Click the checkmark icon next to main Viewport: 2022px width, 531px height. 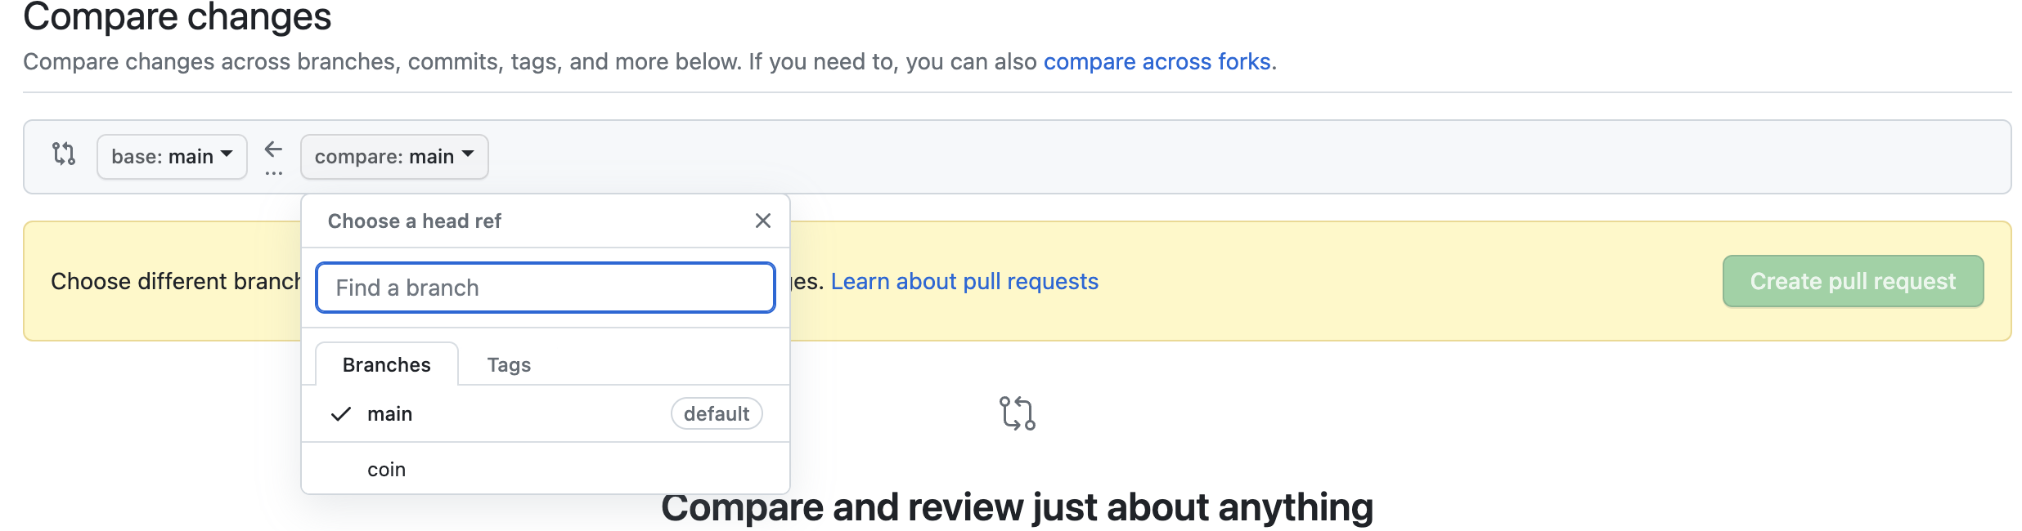pyautogui.click(x=341, y=414)
